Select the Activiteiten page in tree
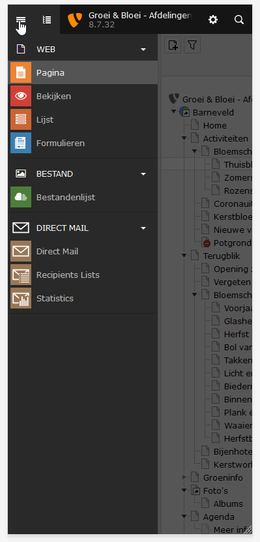Viewport: 260px width, 542px height. (x=225, y=139)
